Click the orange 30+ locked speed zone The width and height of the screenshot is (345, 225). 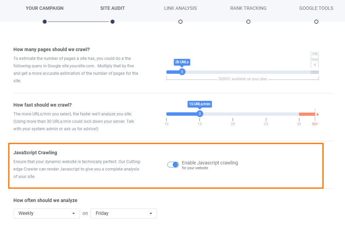coord(307,114)
